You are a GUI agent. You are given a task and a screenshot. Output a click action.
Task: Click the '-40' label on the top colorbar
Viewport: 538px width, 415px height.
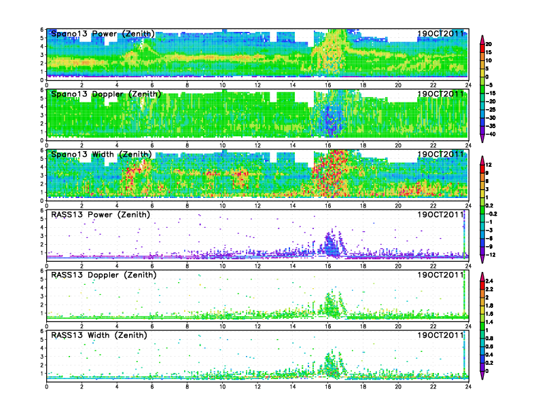(x=490, y=134)
